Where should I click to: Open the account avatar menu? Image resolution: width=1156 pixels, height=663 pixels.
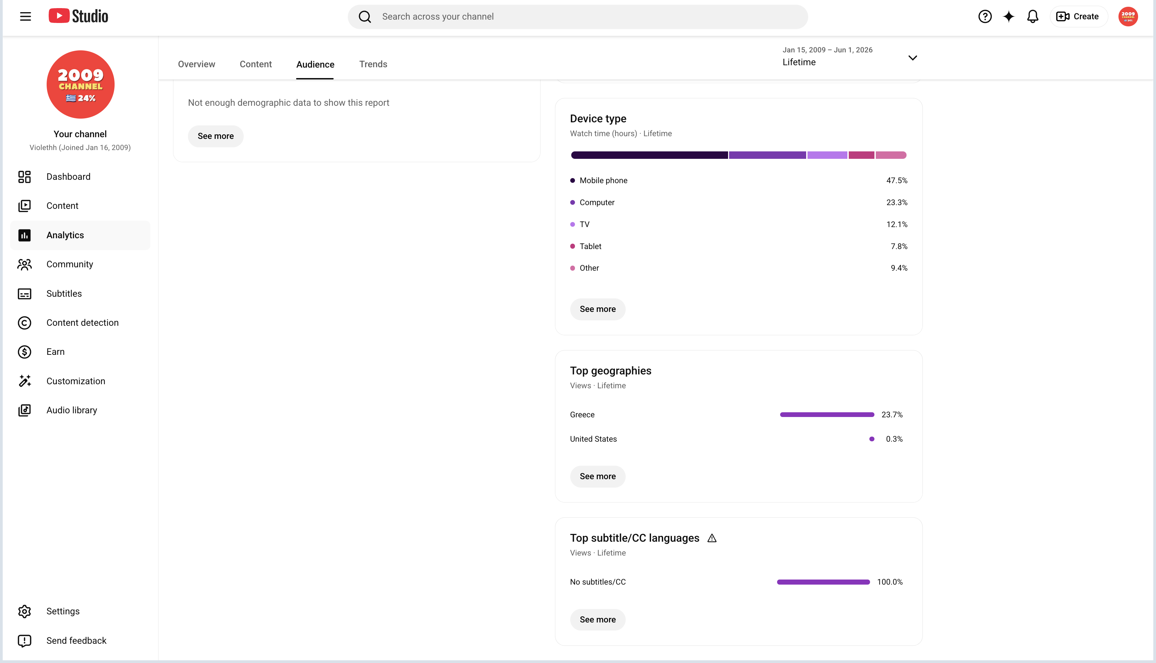point(1128,17)
